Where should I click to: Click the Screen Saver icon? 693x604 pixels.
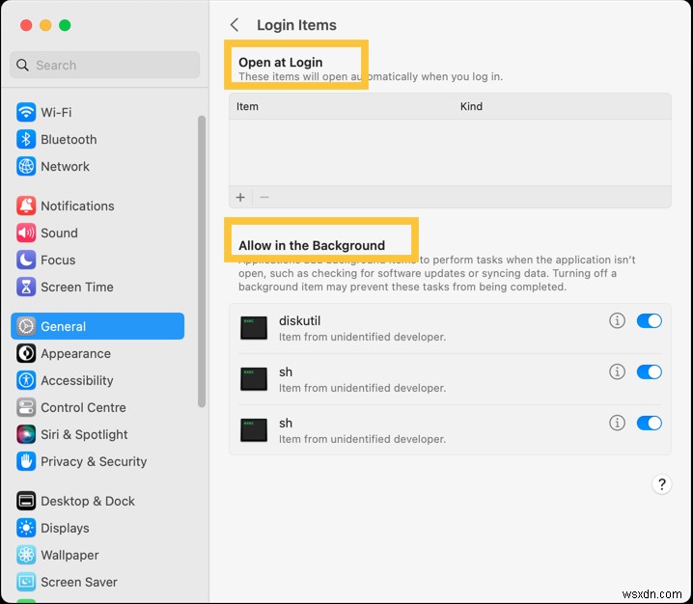[26, 582]
